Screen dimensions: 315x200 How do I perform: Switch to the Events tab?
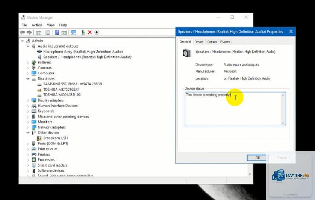coord(225,42)
